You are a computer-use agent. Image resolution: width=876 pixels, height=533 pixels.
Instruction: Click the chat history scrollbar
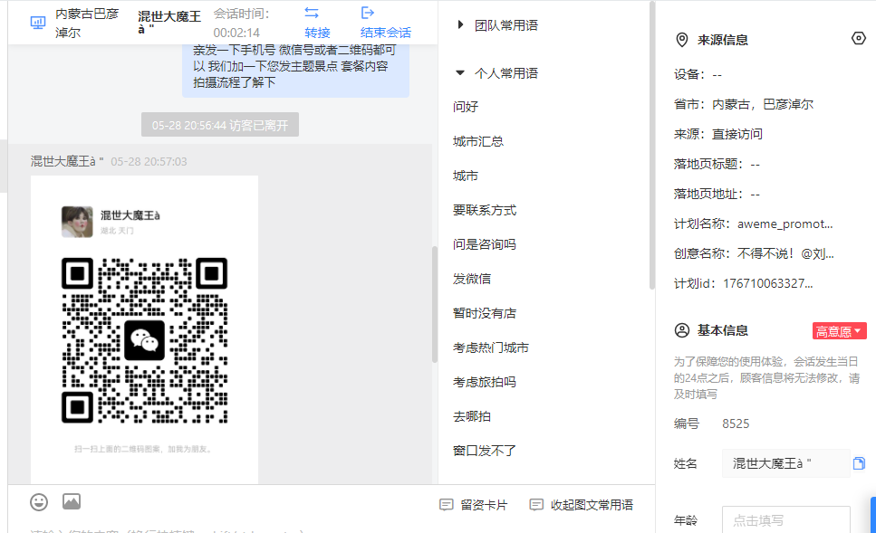[435, 304]
